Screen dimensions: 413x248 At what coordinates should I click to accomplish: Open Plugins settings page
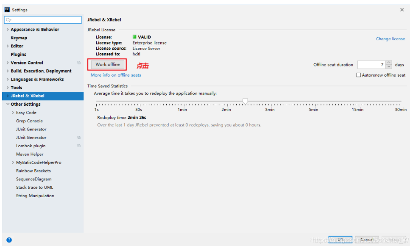pyautogui.click(x=18, y=54)
